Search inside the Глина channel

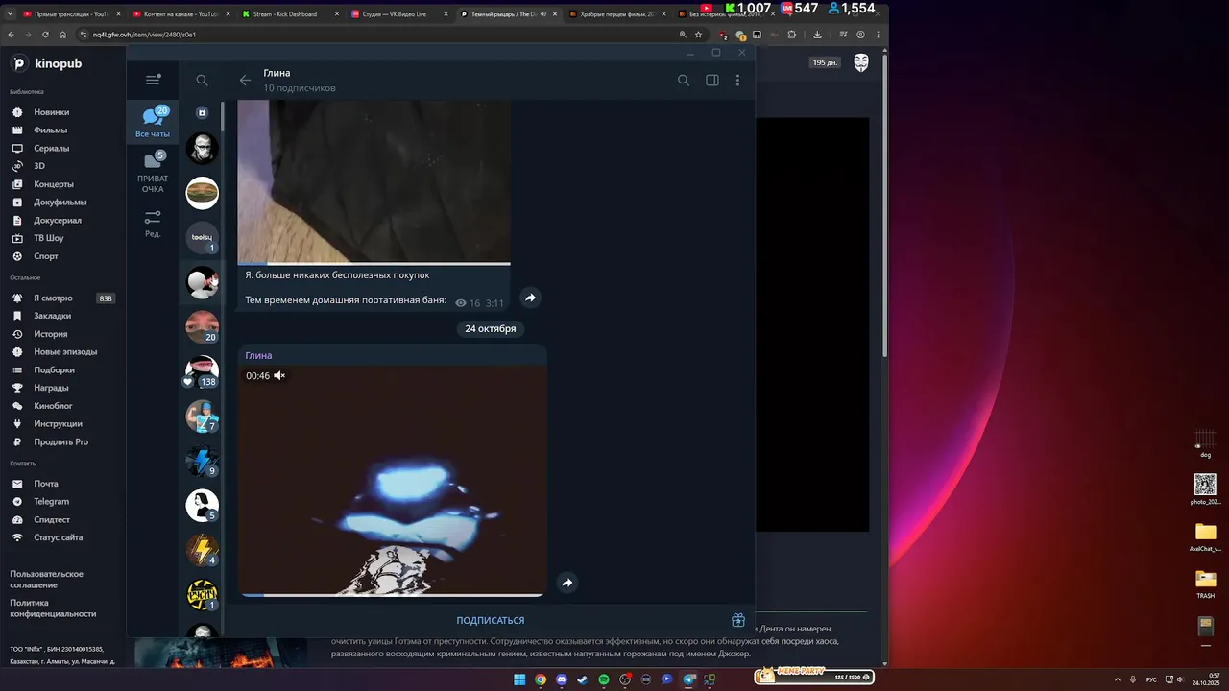684,81
